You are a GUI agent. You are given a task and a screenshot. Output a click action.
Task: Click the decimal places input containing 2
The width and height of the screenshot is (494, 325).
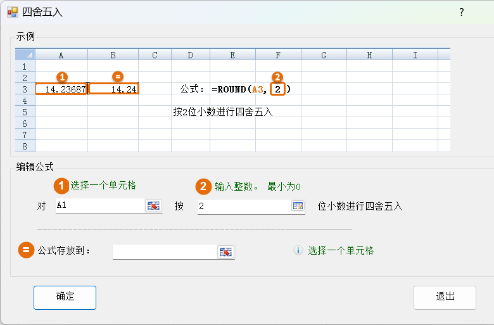pyautogui.click(x=243, y=206)
